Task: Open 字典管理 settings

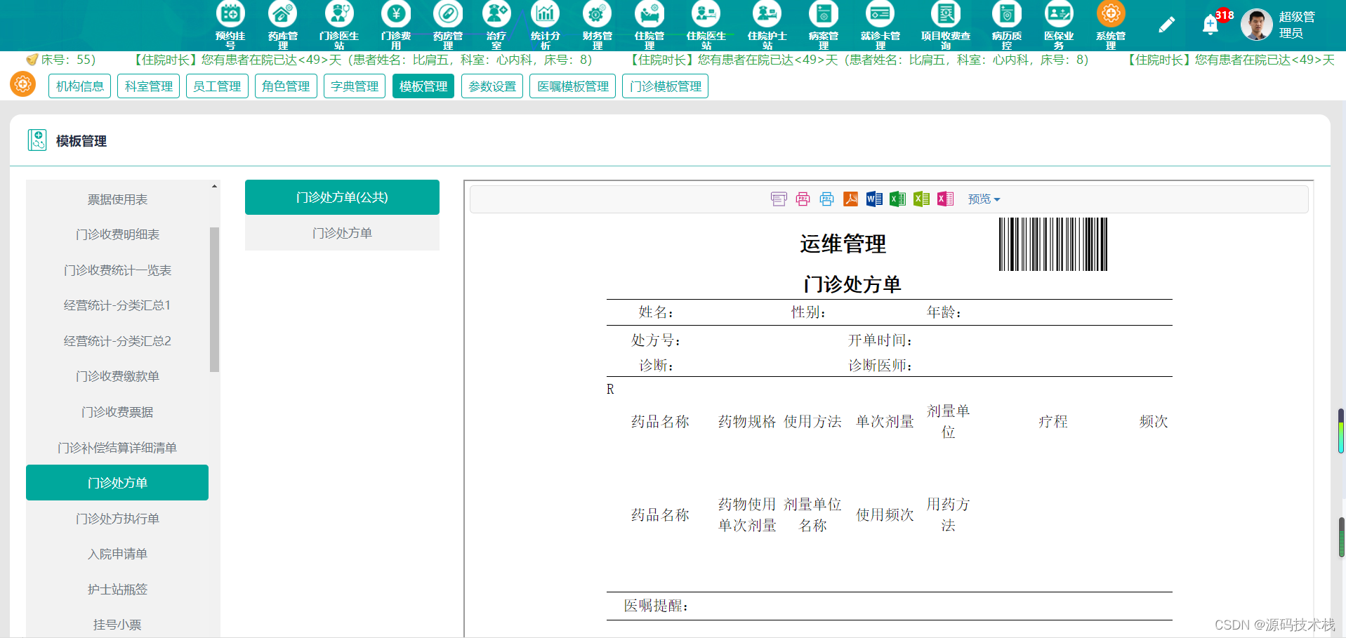Action: point(354,86)
